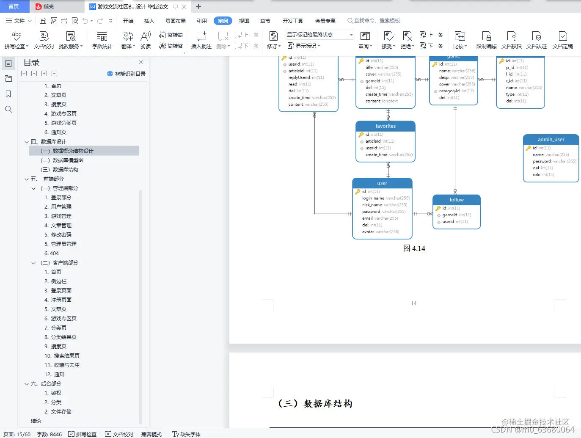Click the print icon in quick access bar

64,21
